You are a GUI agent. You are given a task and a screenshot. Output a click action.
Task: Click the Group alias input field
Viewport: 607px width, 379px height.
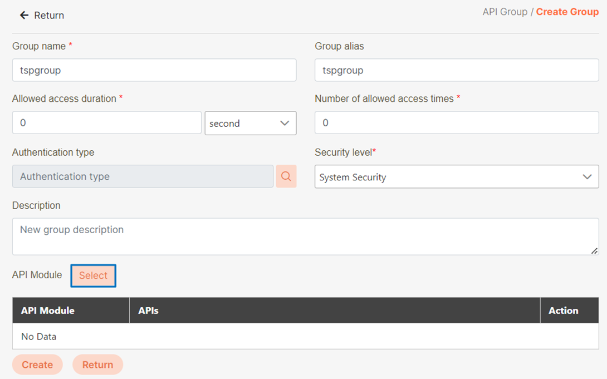point(456,70)
